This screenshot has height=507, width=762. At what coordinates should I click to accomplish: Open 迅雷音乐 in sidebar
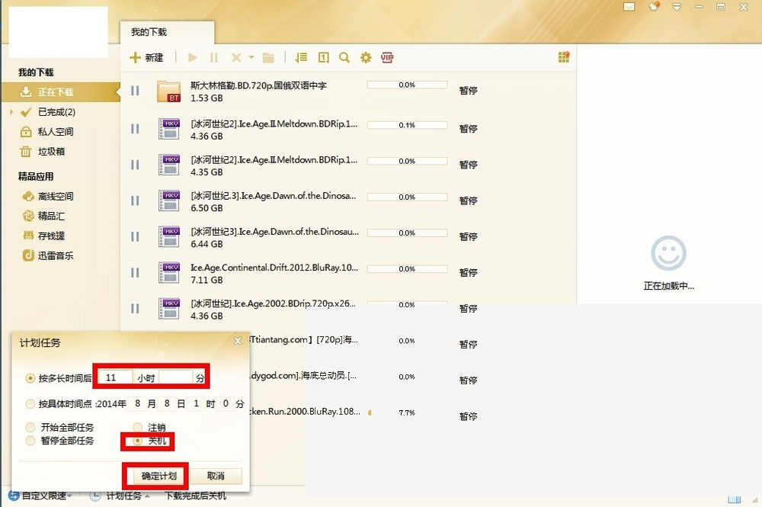pyautogui.click(x=47, y=255)
